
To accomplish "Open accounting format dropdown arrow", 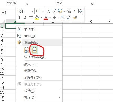I will tap(64, 11).
